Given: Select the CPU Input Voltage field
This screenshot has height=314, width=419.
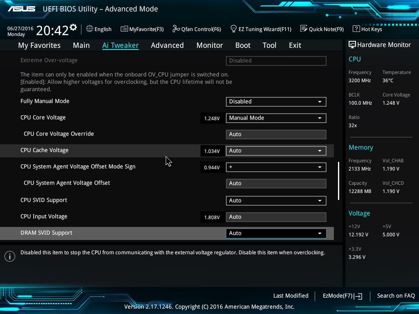Looking at the screenshot, I should [276, 217].
